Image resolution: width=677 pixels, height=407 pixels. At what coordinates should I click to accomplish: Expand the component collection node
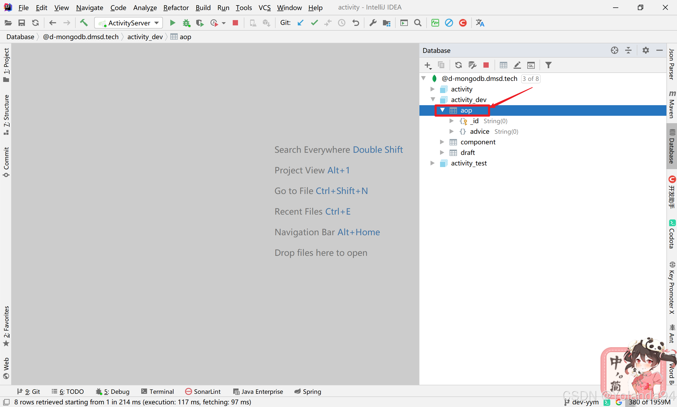442,142
